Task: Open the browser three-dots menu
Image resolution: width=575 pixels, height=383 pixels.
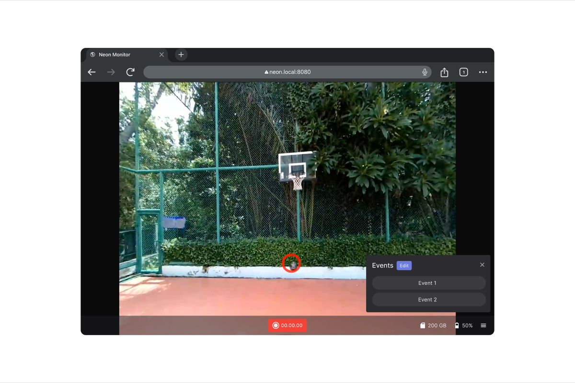Action: 483,72
